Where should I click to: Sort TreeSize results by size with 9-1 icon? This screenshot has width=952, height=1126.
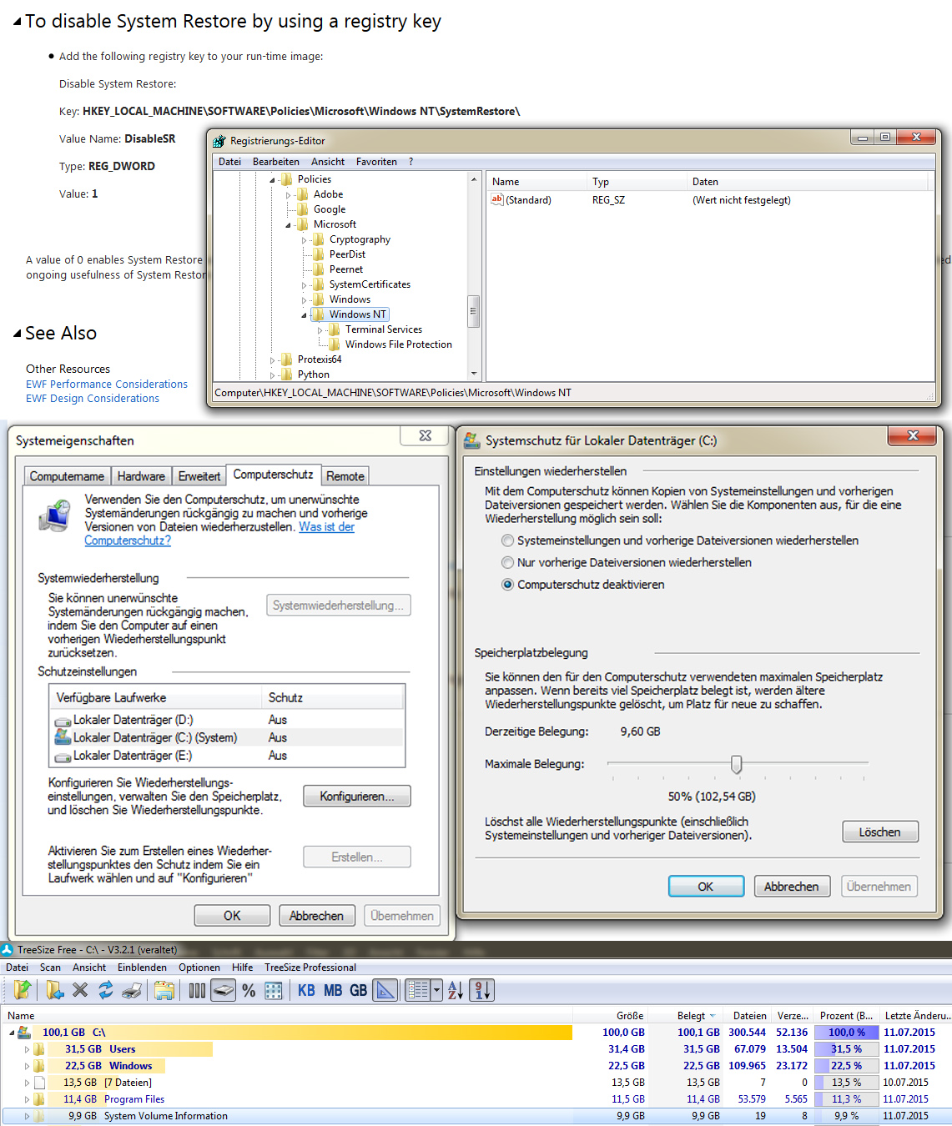pos(482,990)
